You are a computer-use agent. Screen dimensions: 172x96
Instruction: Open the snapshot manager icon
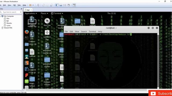(x=51, y=5)
